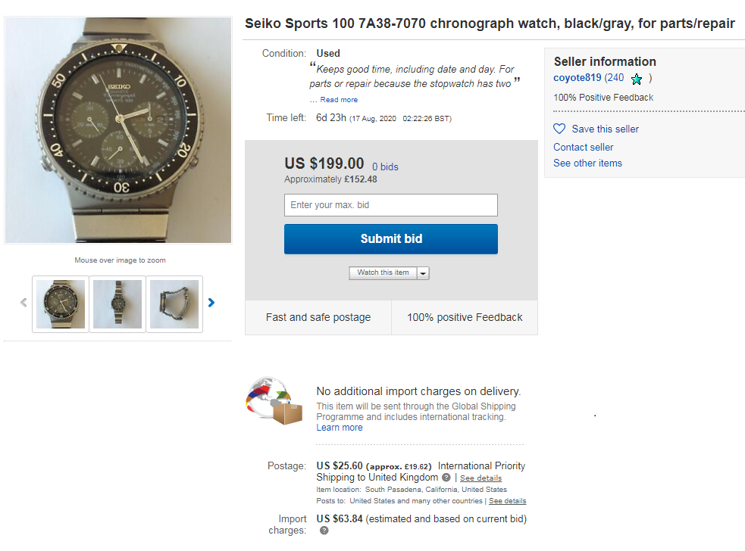
Task: Click the 0 bids link
Action: [x=385, y=167]
